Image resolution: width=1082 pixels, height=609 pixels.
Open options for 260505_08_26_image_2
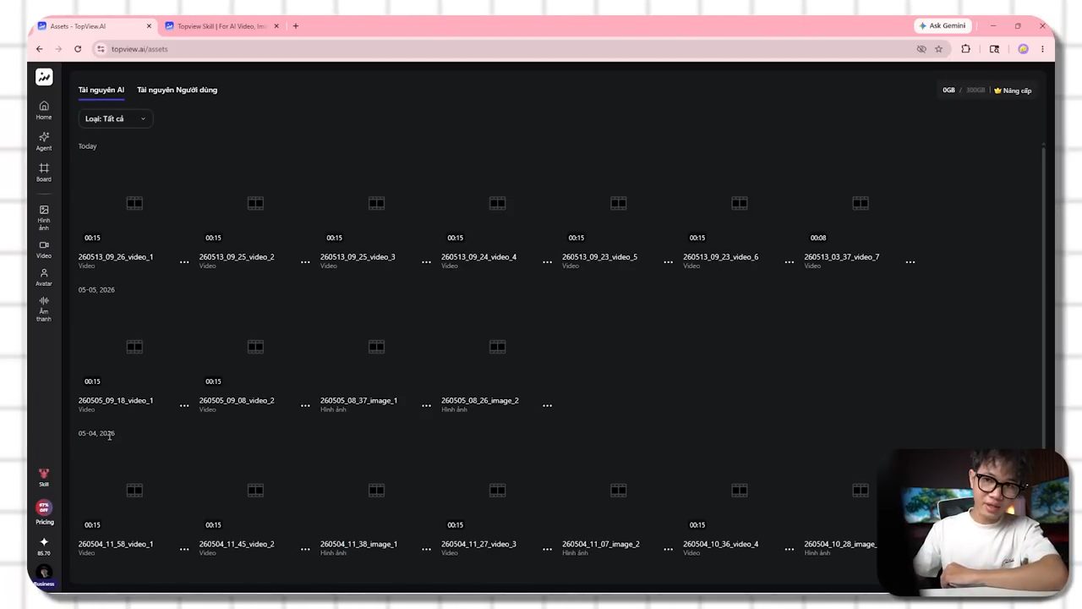[547, 406]
